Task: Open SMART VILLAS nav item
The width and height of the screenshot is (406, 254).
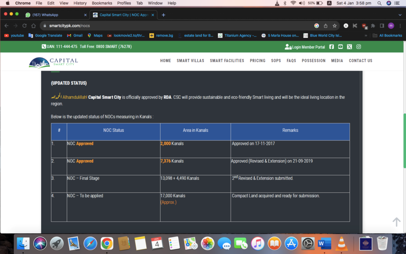Action: pyautogui.click(x=190, y=61)
